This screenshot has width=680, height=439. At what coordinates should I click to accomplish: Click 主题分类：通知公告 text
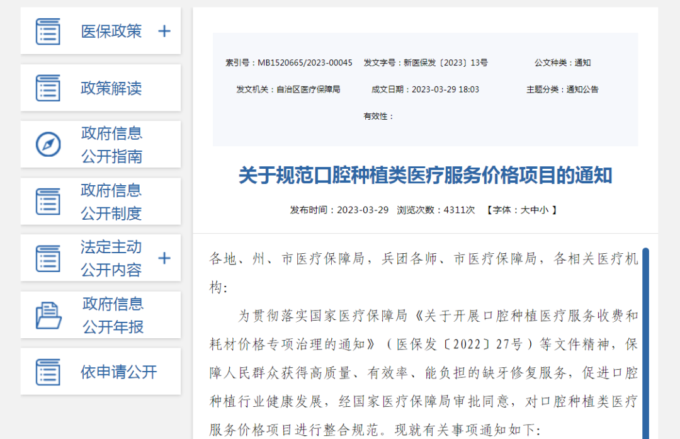[562, 90]
